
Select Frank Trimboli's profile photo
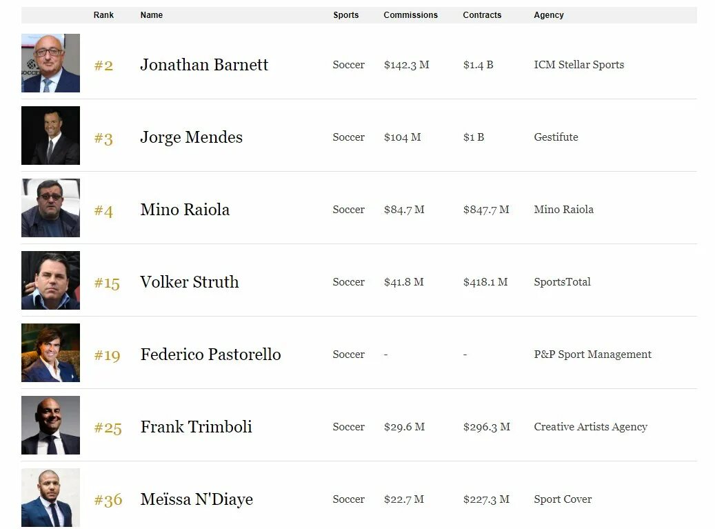(x=50, y=425)
